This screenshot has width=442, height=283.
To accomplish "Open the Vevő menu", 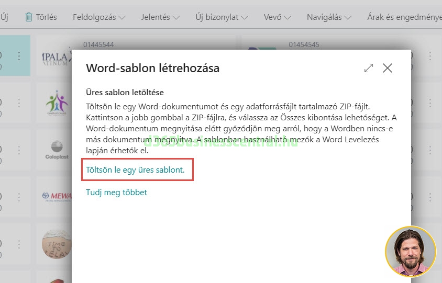I will tap(278, 17).
